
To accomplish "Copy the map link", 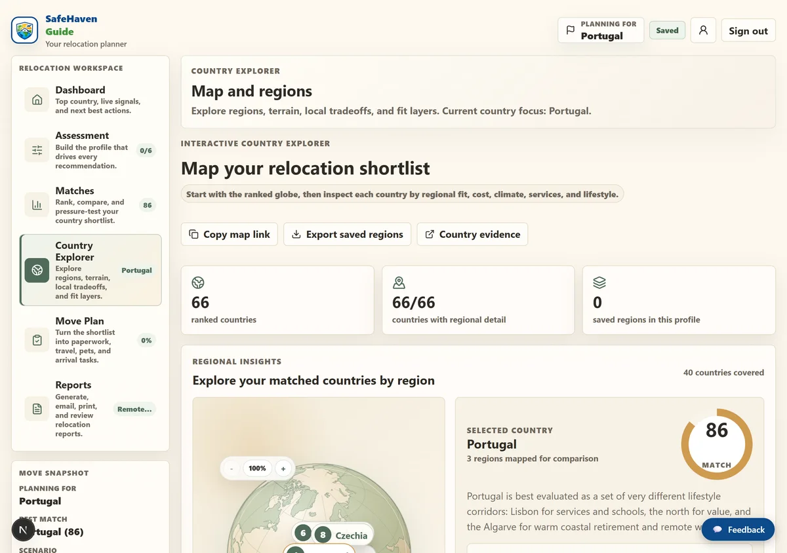I will click(x=230, y=234).
